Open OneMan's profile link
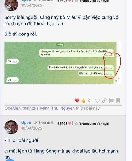Viewport: 132px width, 161px height. click(x=13, y=108)
